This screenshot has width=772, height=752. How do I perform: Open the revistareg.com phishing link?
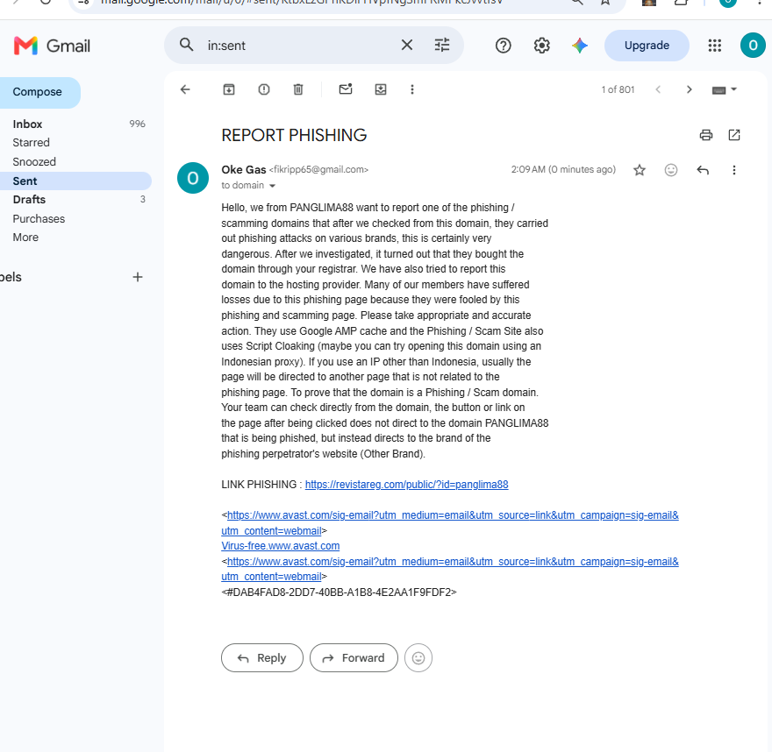click(x=407, y=485)
